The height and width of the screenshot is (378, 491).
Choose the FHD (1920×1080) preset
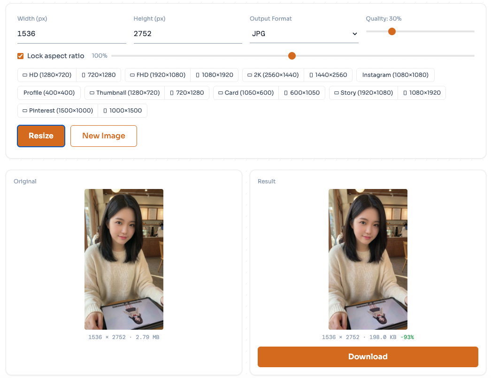[x=157, y=75]
